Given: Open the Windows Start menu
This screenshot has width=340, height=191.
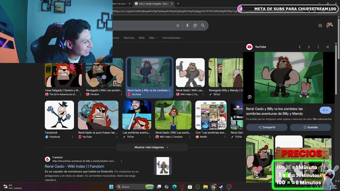Looking at the screenshot, I should pos(111,187).
